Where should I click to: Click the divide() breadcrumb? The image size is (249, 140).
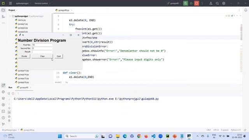coord(58,82)
